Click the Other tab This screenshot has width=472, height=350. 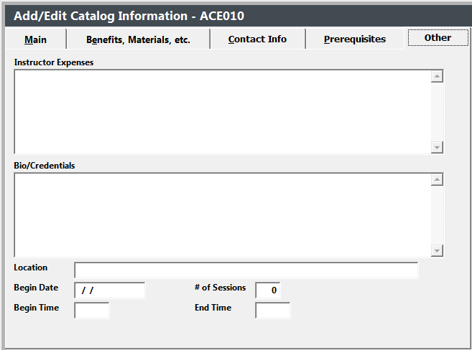[438, 38]
